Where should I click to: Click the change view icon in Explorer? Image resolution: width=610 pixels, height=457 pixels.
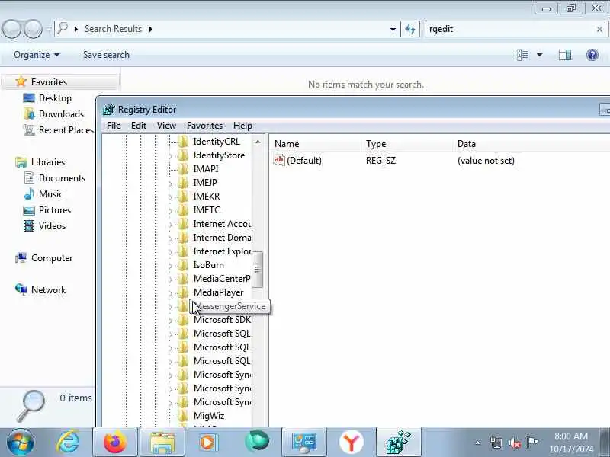coord(522,55)
